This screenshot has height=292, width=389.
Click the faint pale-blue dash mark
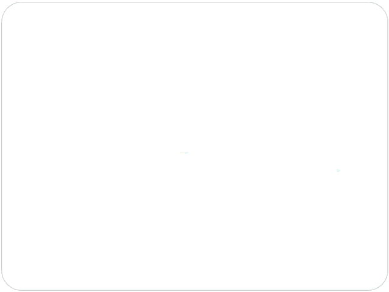pos(184,153)
